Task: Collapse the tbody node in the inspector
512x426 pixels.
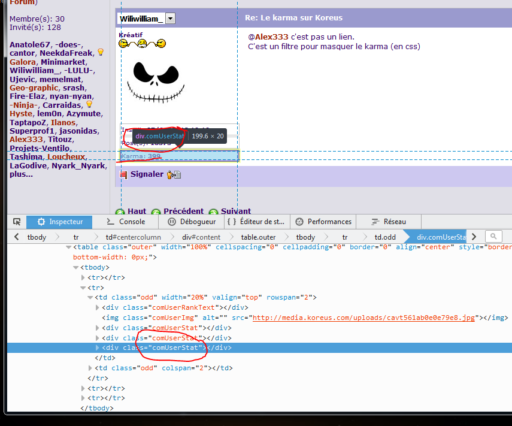Action: (x=75, y=267)
